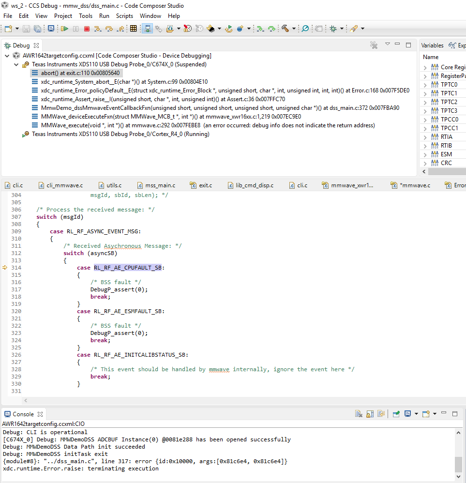The width and height of the screenshot is (466, 483).
Task: Open dropdown next to blue sphere icon
Action: [249, 29]
